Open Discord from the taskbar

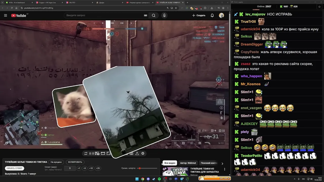coord(148,179)
